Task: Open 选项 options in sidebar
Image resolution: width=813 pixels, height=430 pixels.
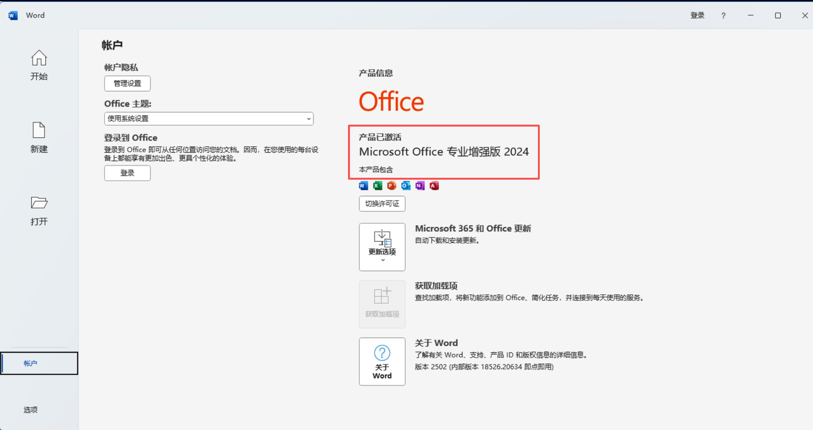Action: tap(30, 410)
